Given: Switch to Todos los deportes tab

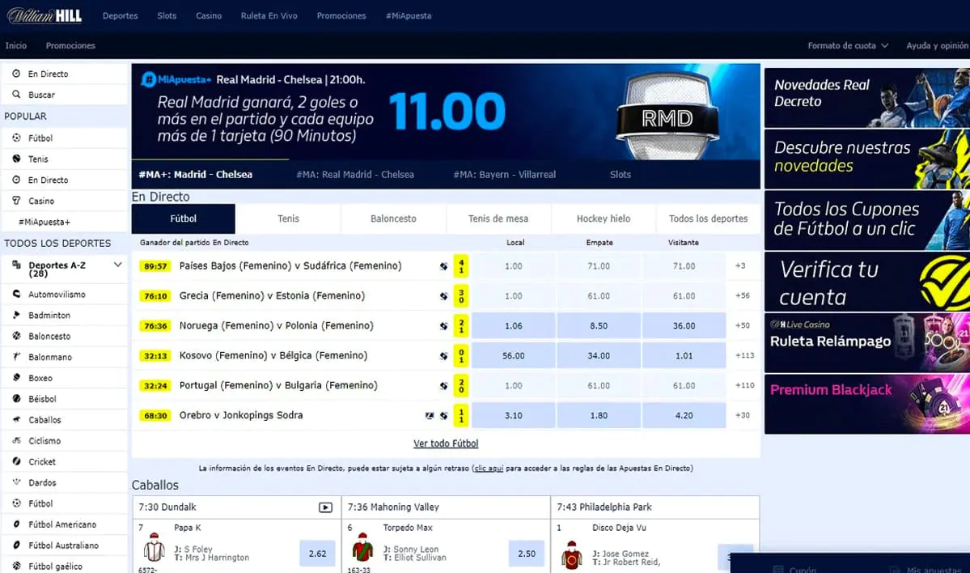Looking at the screenshot, I should click(x=709, y=219).
